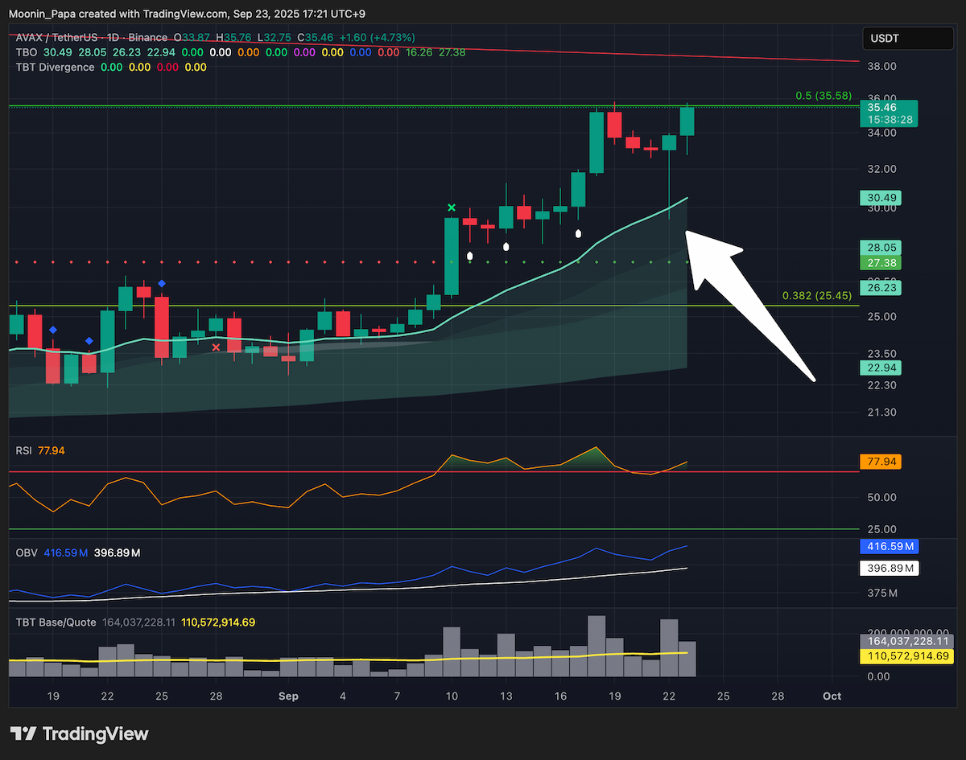This screenshot has height=760, width=966.
Task: Click the latest green candle touching 0.5 fib line
Action: [x=687, y=121]
